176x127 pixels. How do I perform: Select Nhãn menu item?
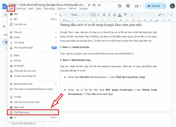coord(33,55)
